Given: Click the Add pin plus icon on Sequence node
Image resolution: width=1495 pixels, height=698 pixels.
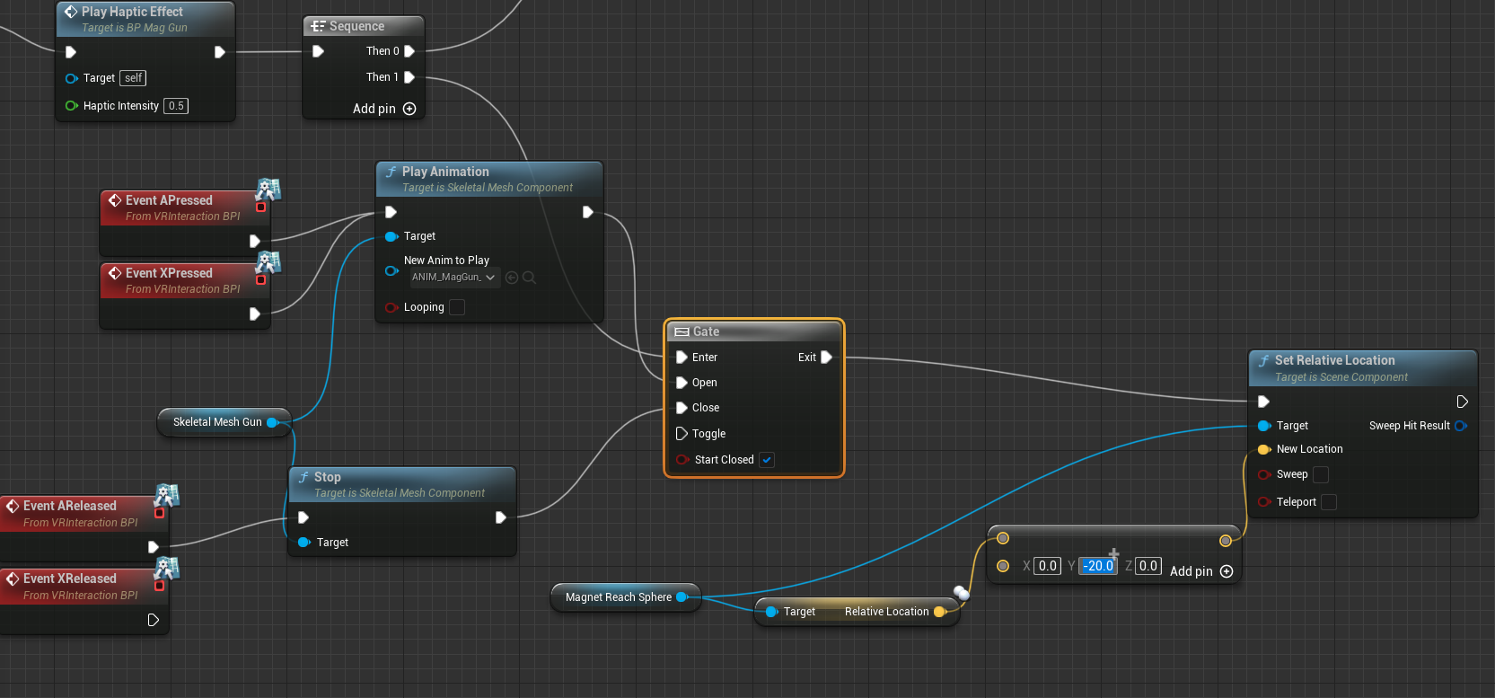Looking at the screenshot, I should pyautogui.click(x=409, y=109).
